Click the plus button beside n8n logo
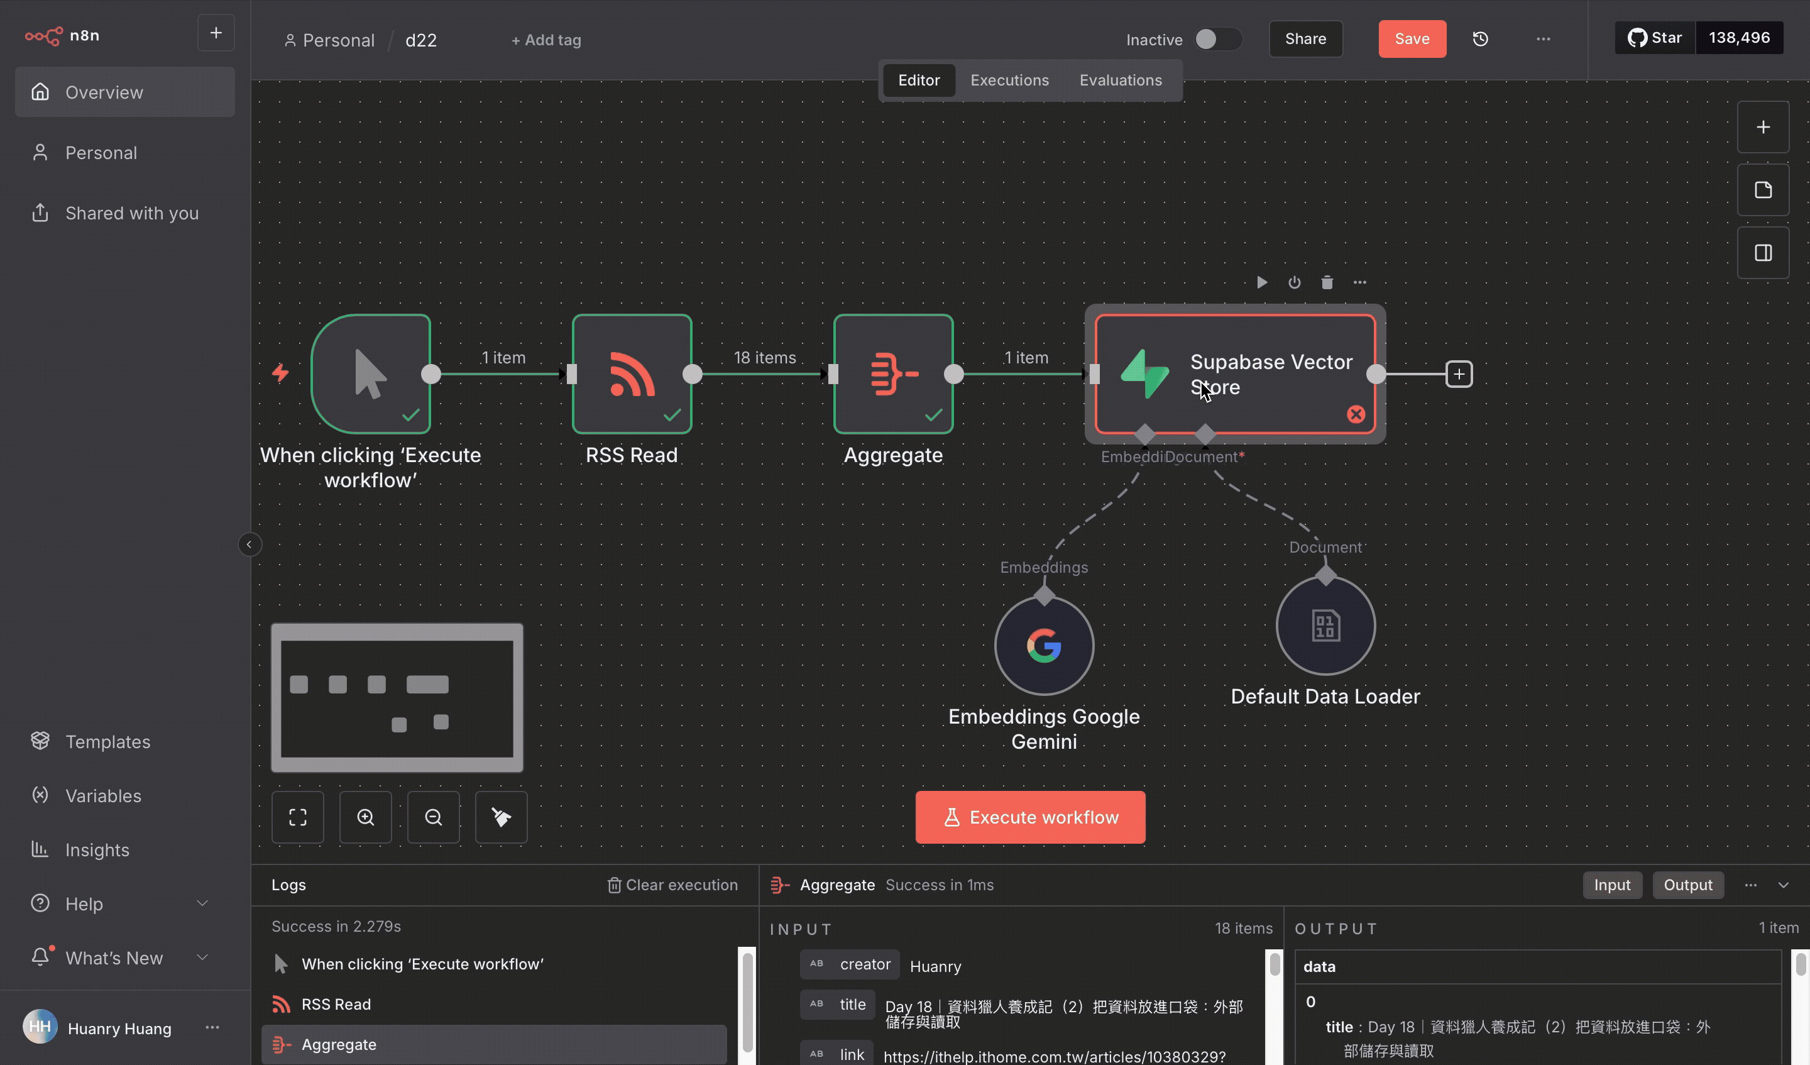Screen dimensions: 1810x1065 [216, 33]
